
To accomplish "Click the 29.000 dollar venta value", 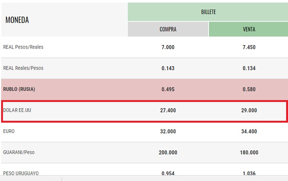I will coord(249,110).
